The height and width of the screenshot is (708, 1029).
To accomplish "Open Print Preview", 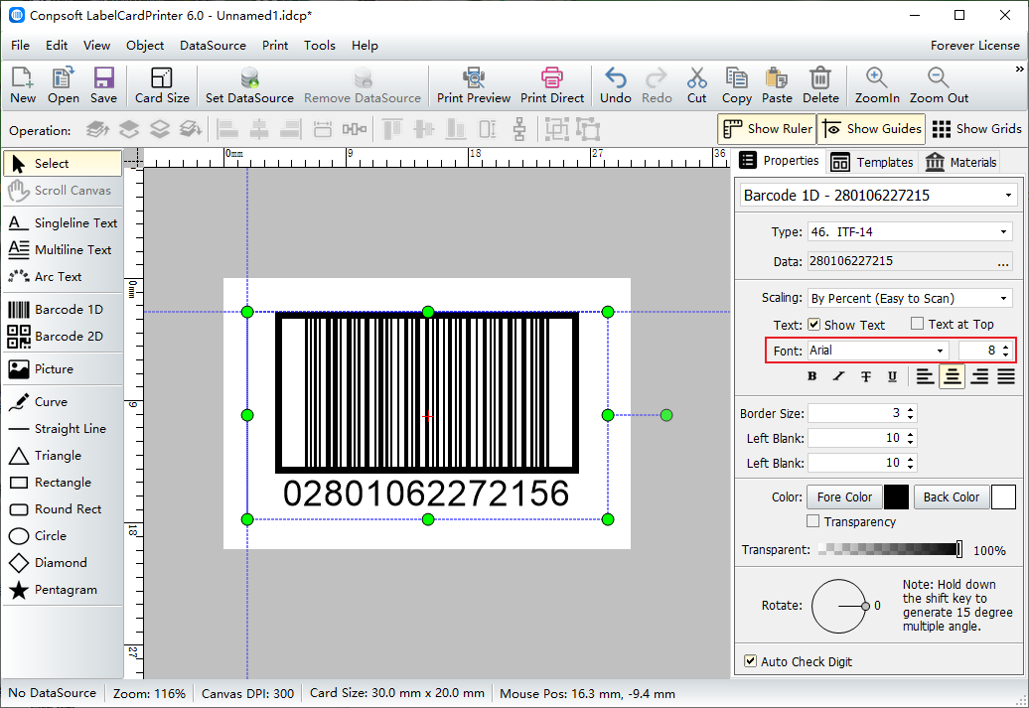I will 473,84.
